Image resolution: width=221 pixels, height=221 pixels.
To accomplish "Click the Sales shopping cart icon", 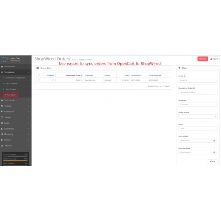I will tap(2, 123).
